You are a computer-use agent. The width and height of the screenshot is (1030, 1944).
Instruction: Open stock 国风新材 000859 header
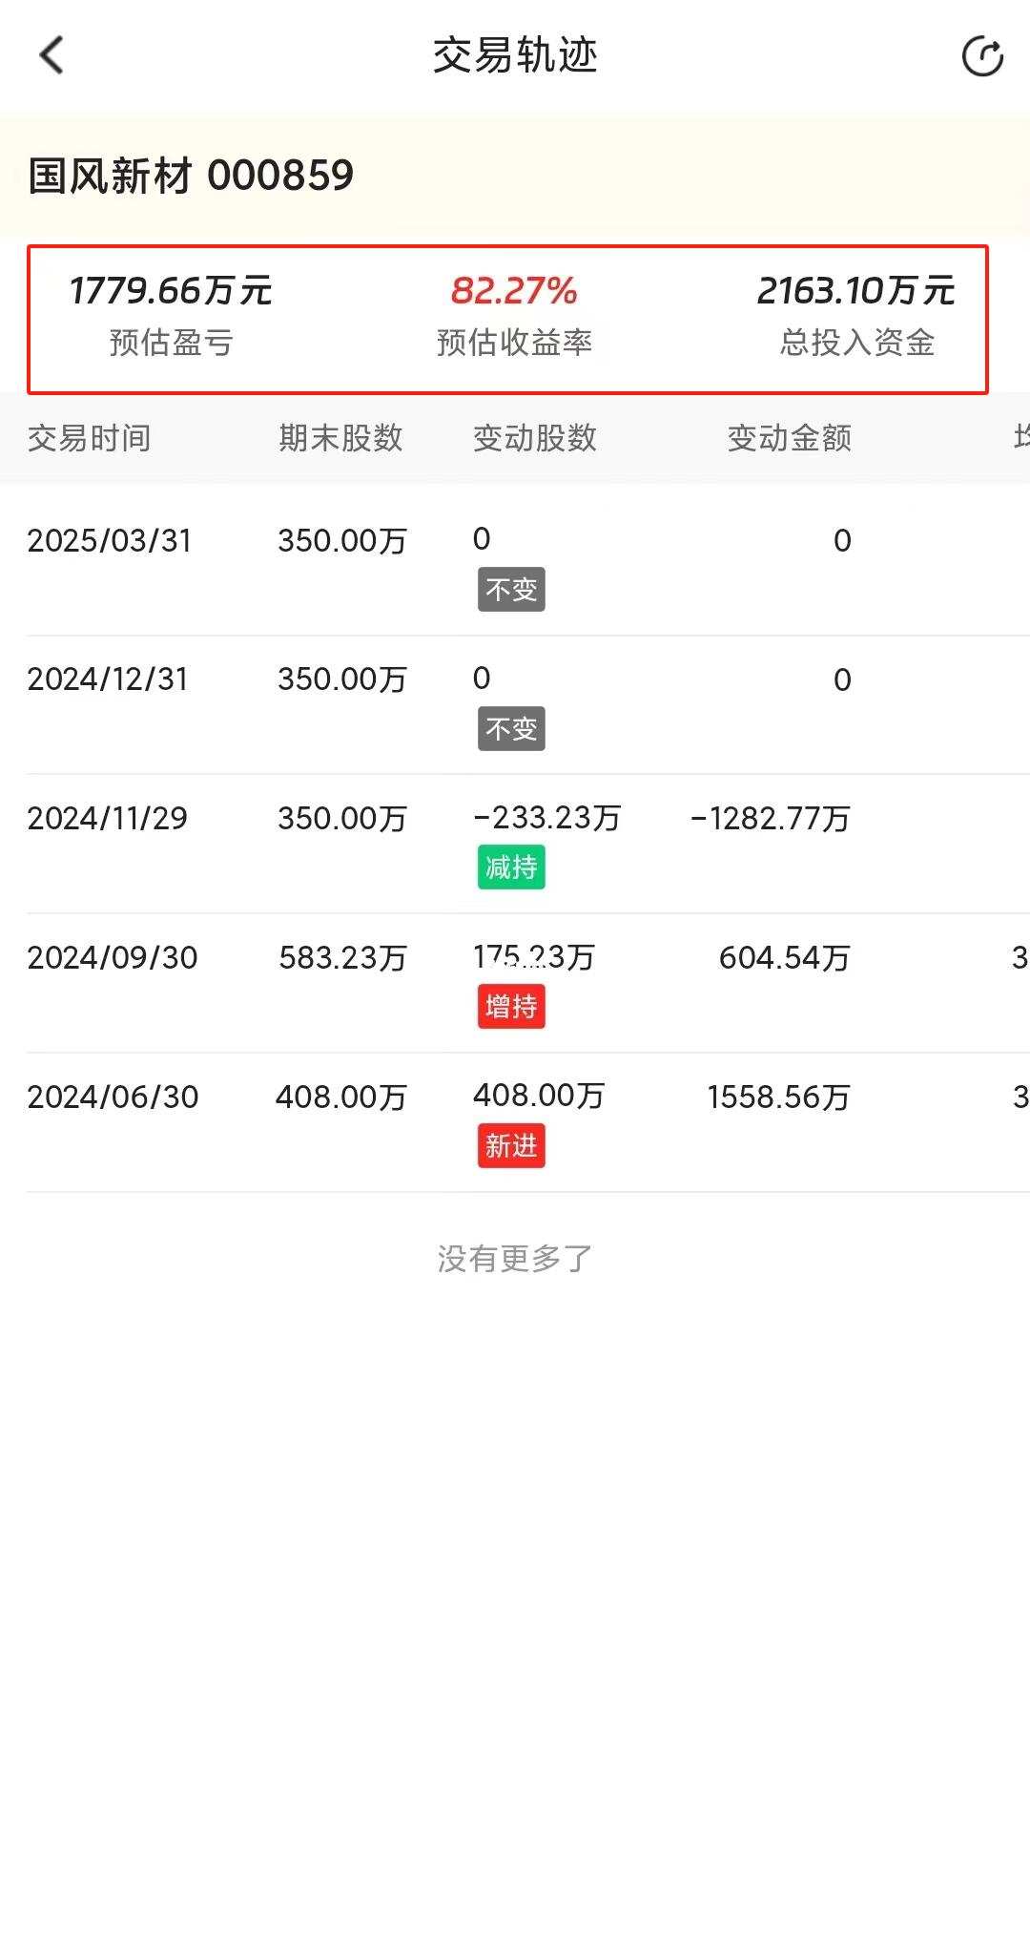(191, 176)
